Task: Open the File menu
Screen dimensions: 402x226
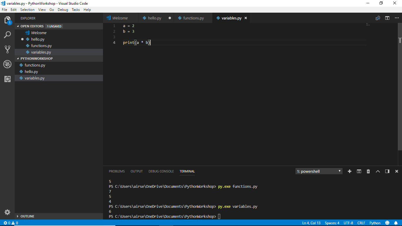Action: click(x=4, y=9)
